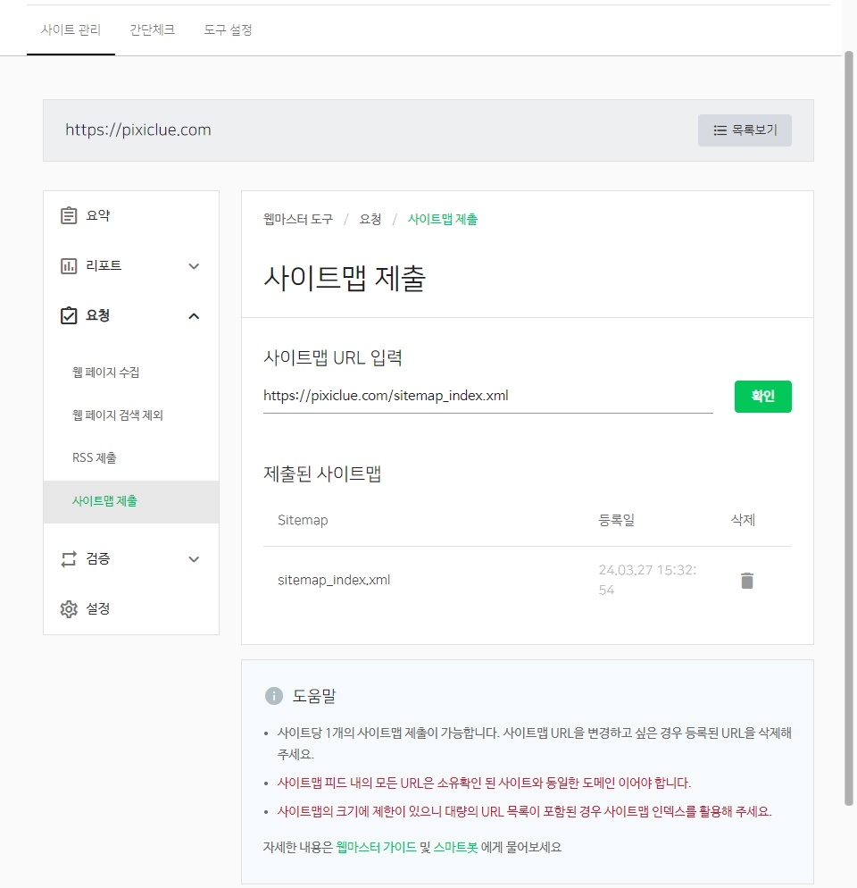Click the 설정 gear icon
Viewport: 857px width, 888px height.
(x=69, y=608)
